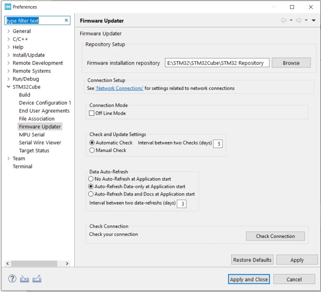Open the forward history dropdown arrow
321x292 pixels.
pos(306,20)
